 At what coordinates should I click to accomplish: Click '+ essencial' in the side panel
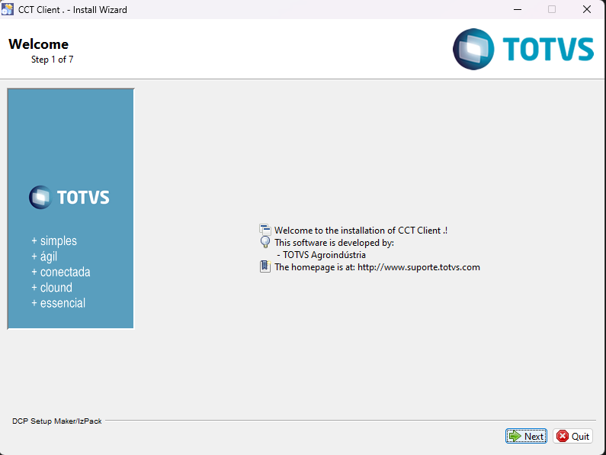click(x=59, y=303)
